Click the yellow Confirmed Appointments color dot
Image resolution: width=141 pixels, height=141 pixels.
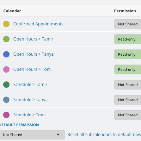point(6,24)
